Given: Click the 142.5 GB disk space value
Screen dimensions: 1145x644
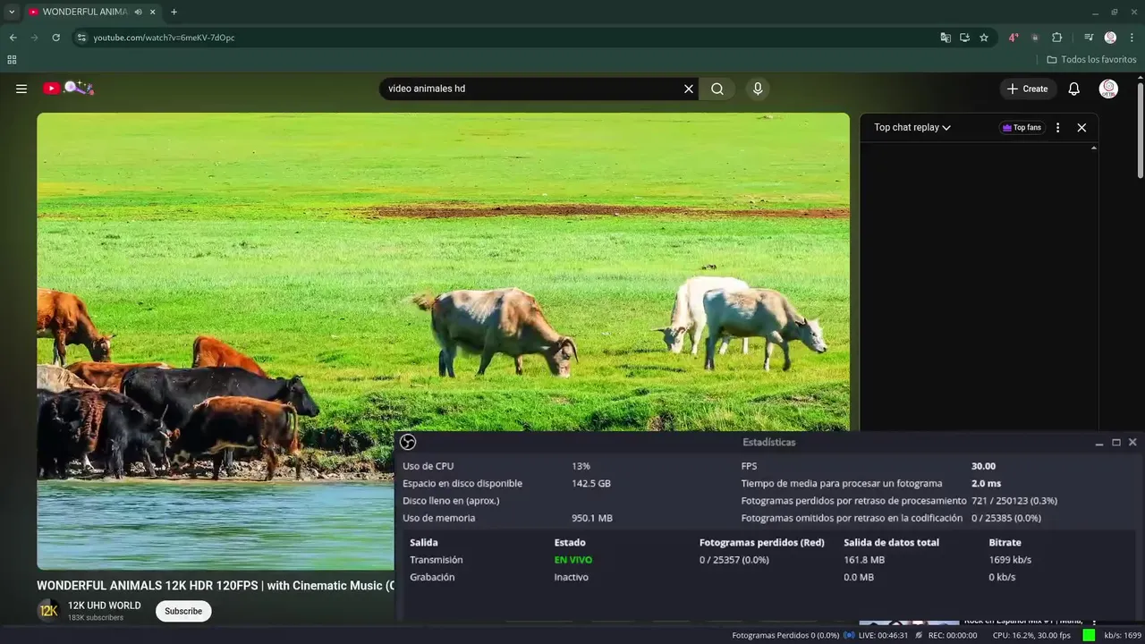Looking at the screenshot, I should [x=591, y=483].
